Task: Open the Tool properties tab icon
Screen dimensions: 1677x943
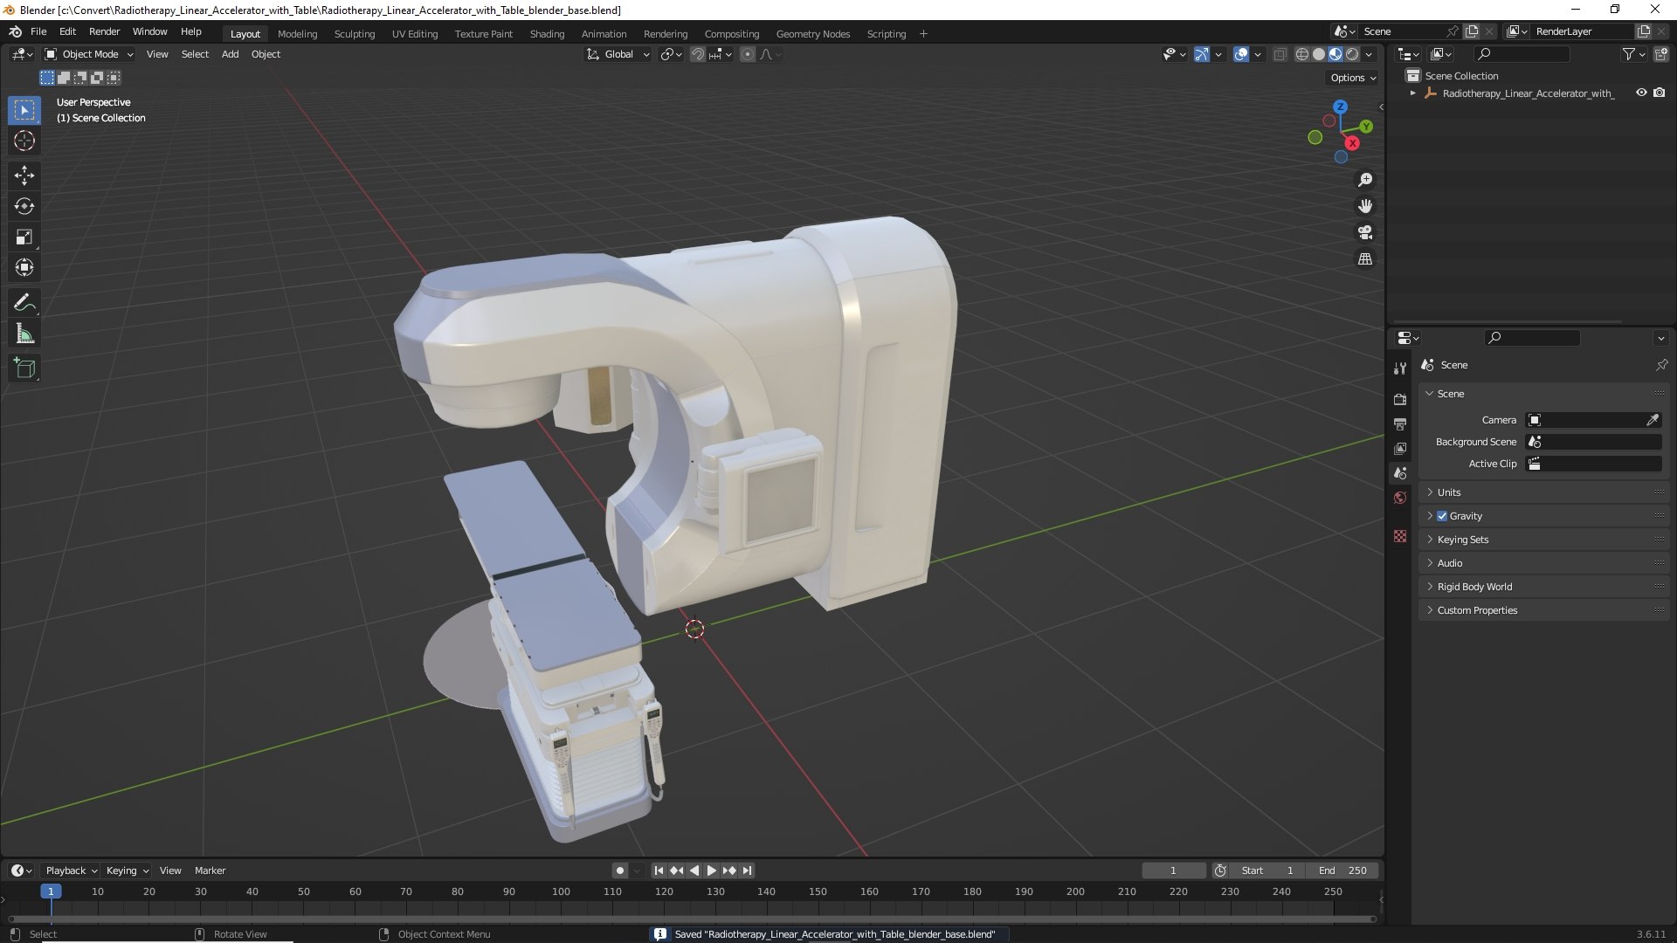Action: pos(1400,368)
